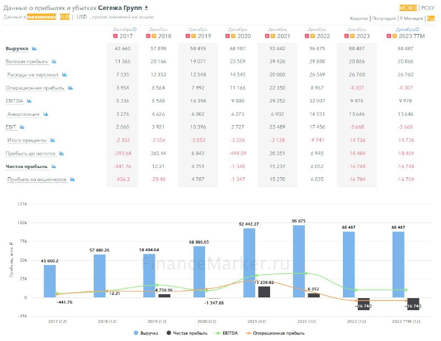Click the Валовая прибыль row label
This screenshot has width=441, height=341.
point(27,62)
